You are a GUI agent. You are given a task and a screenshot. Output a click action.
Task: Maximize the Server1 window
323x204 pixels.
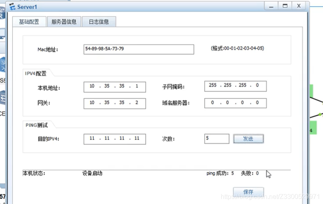coord(285,6)
